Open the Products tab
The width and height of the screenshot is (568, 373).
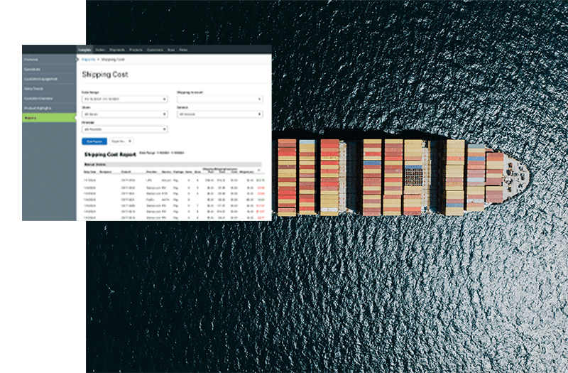137,50
